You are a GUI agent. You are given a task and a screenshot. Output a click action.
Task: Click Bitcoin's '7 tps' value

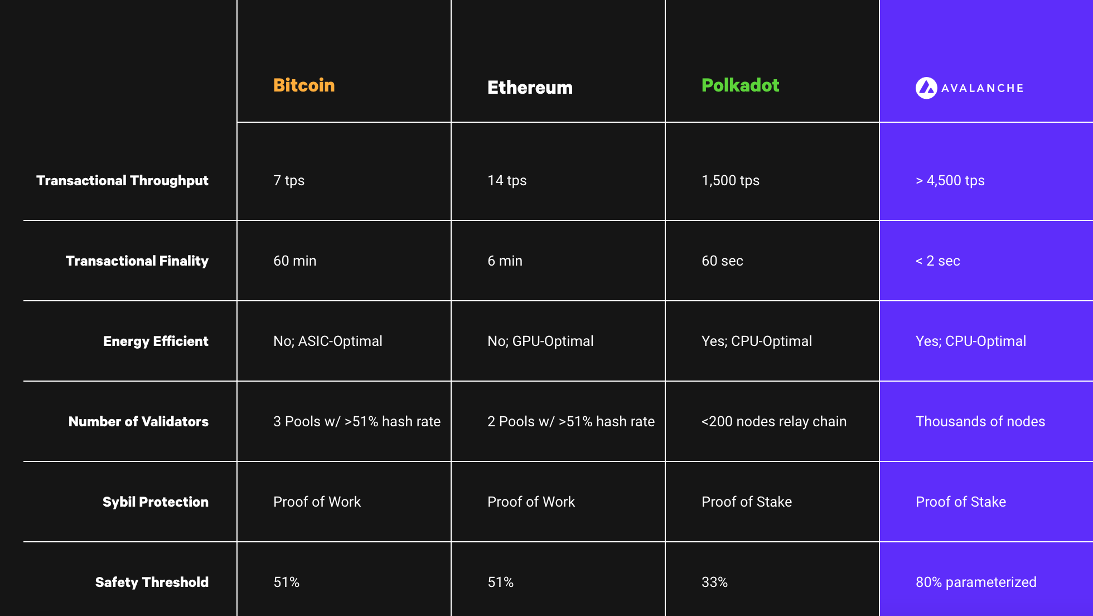(x=289, y=180)
